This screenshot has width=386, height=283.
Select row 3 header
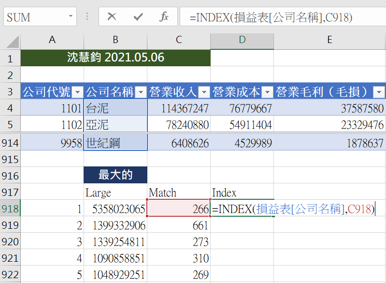pyautogui.click(x=10, y=91)
